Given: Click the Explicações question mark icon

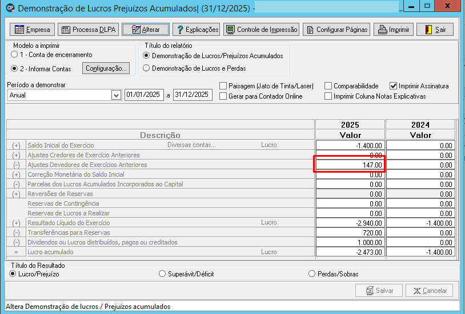Looking at the screenshot, I should 180,30.
